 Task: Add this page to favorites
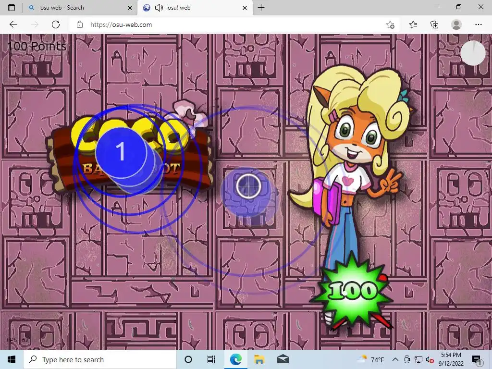390,25
